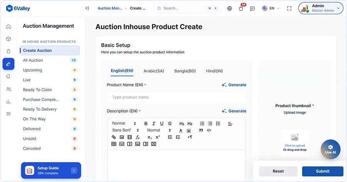Click the table row insert icon

coord(138,144)
